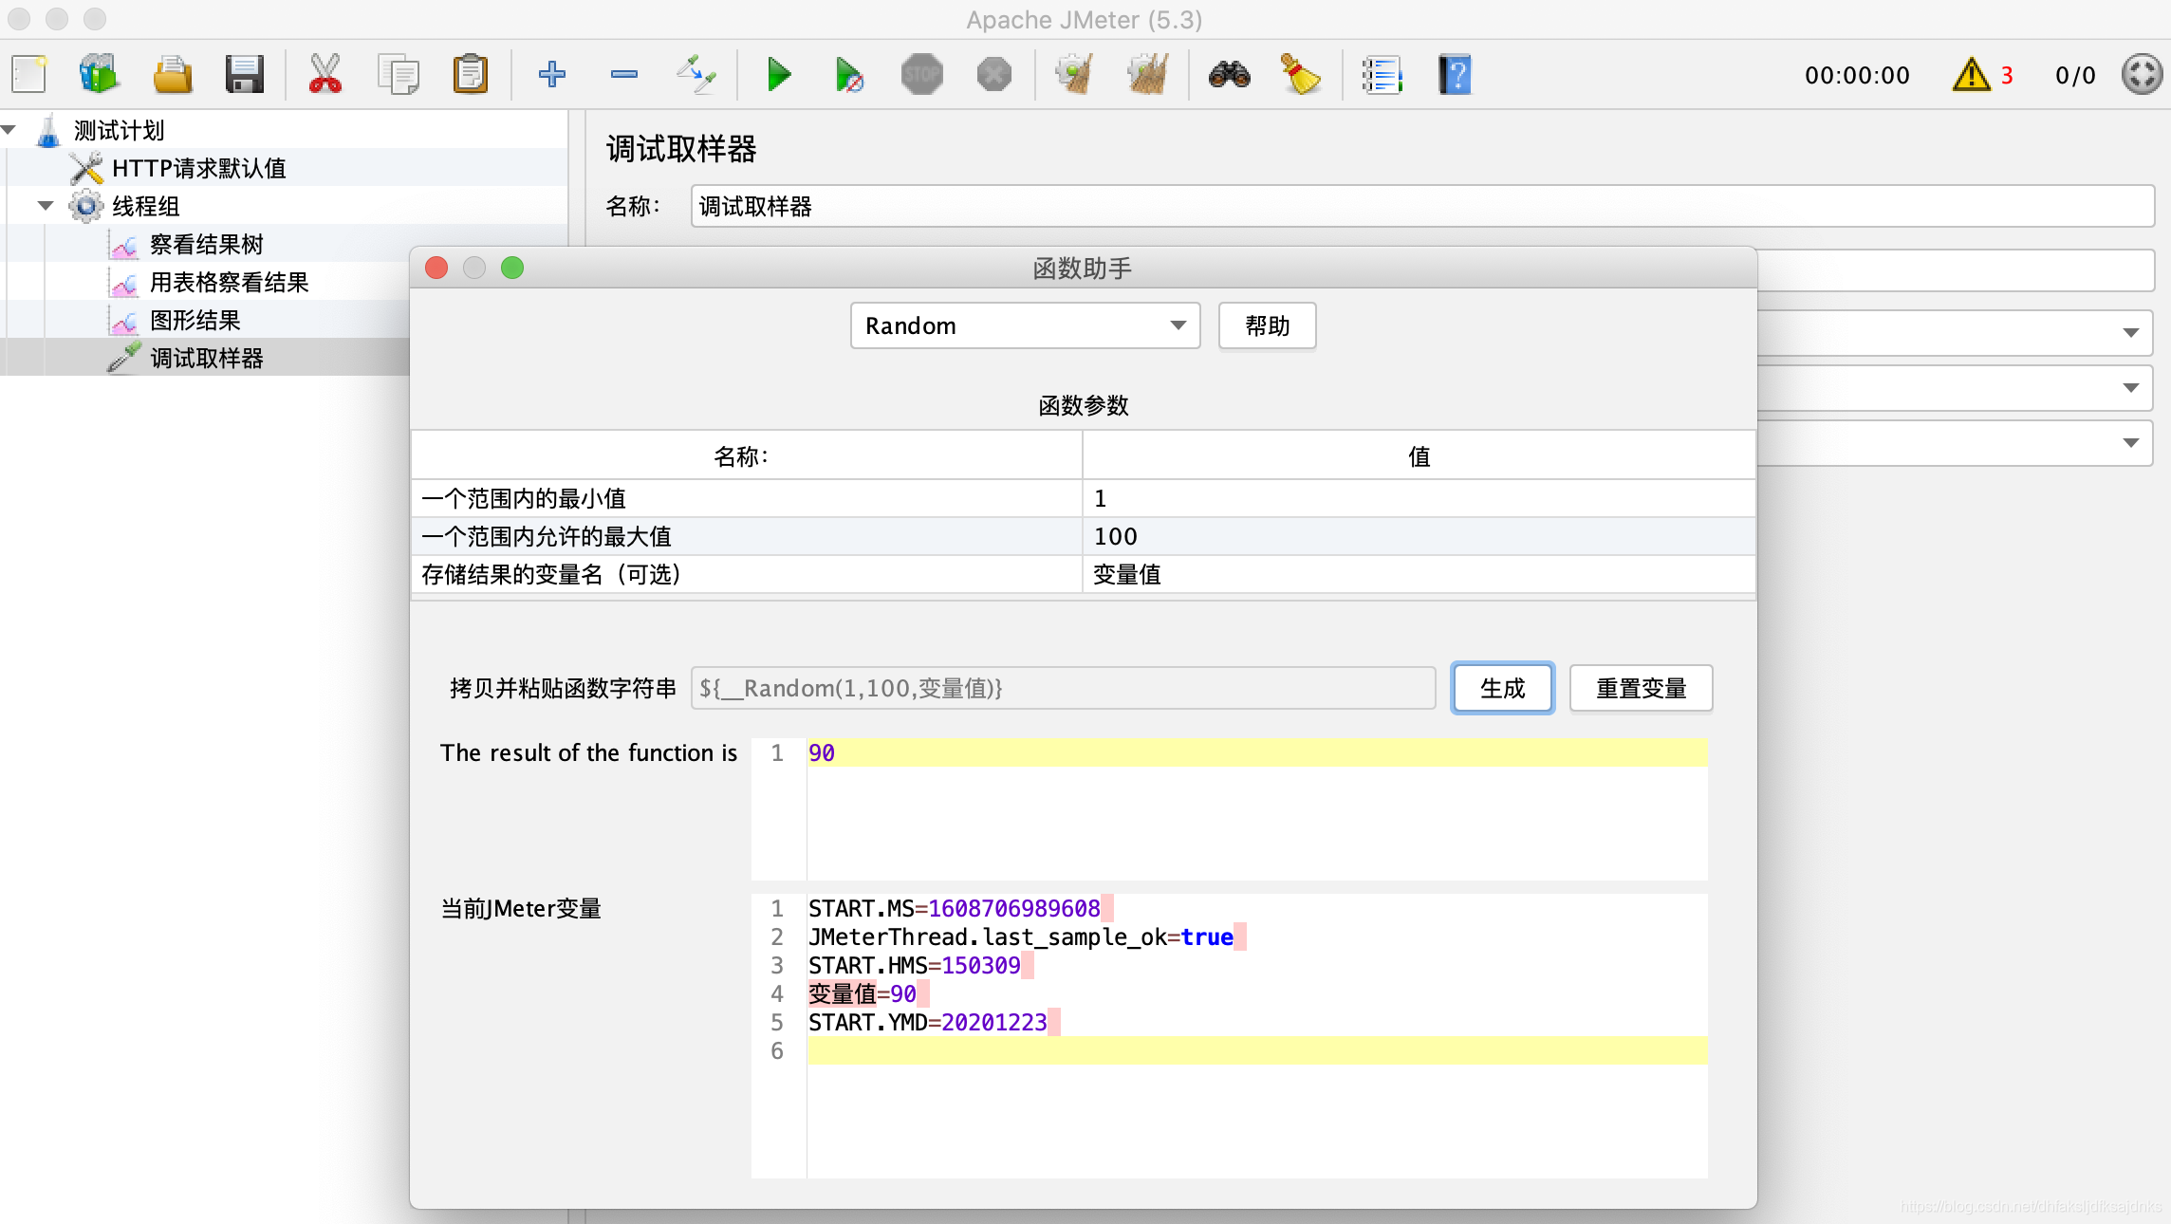Image resolution: width=2171 pixels, height=1224 pixels.
Task: Open the Function Helper list icon
Action: click(x=1382, y=74)
